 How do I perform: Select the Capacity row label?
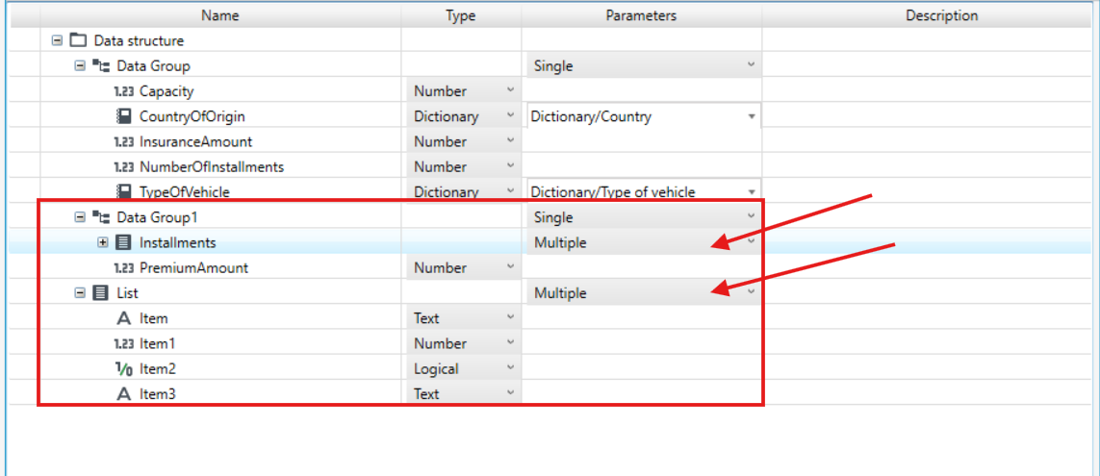coord(166,91)
